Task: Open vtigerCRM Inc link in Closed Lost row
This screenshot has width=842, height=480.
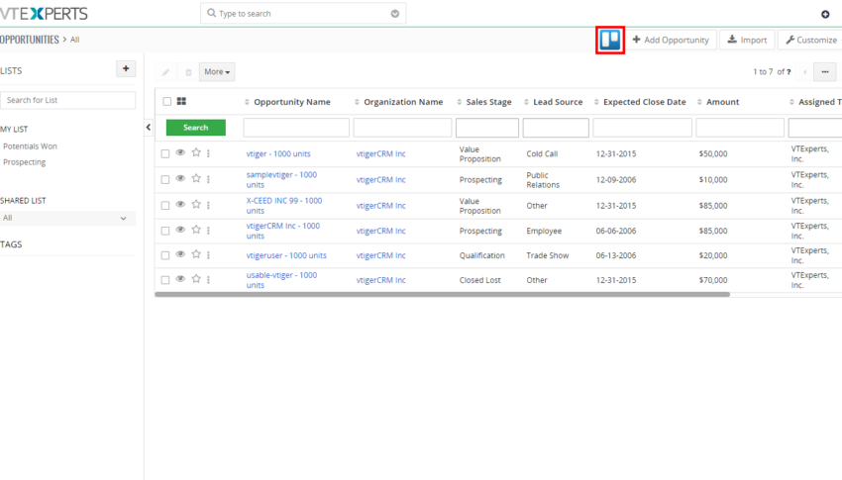Action: (380, 280)
